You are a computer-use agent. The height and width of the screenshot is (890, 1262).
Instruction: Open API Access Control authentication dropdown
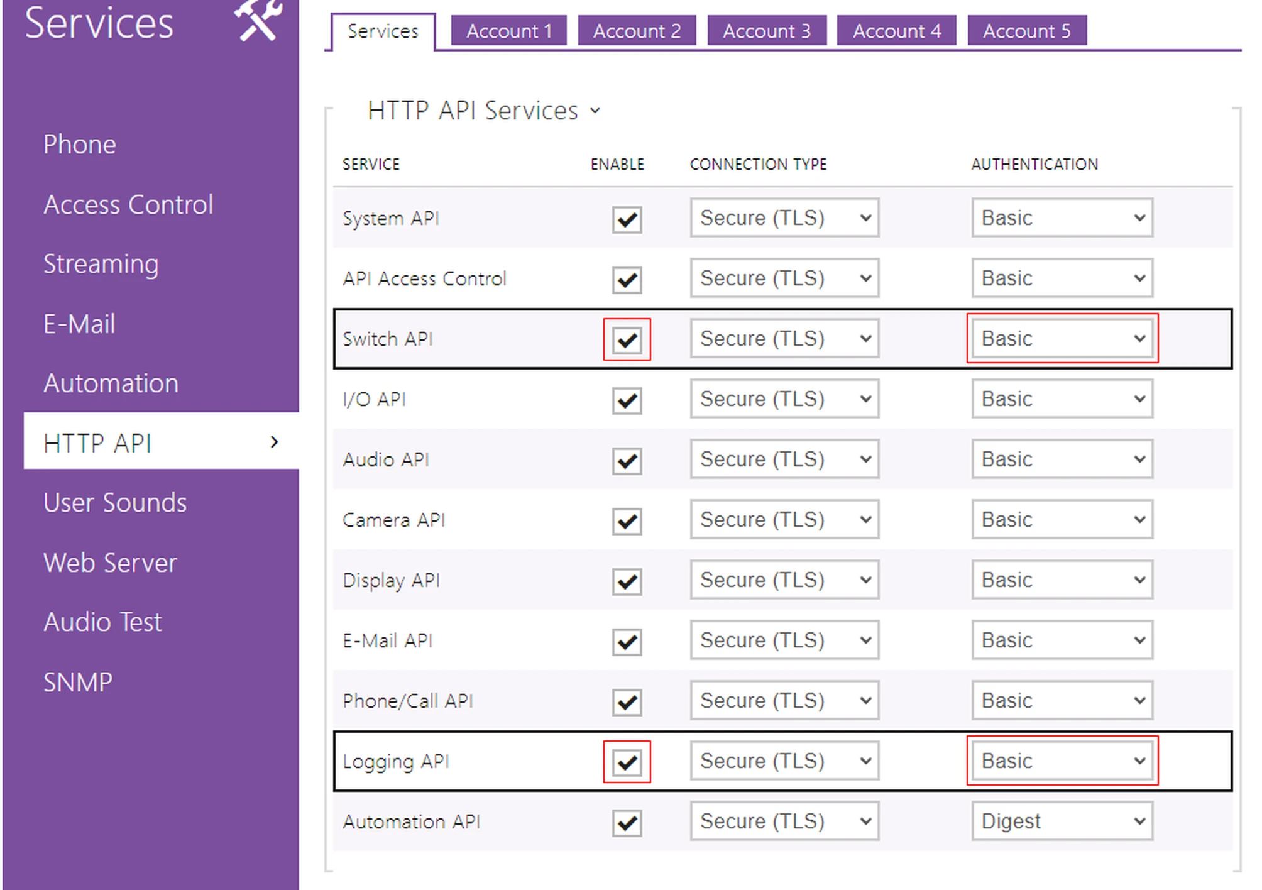click(x=1062, y=278)
